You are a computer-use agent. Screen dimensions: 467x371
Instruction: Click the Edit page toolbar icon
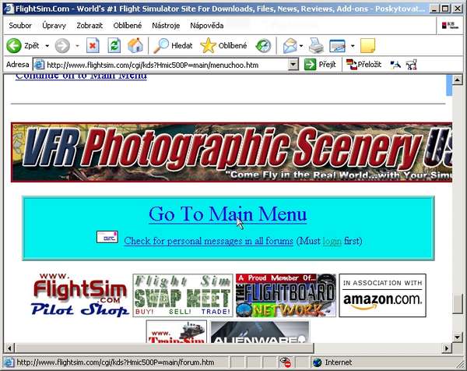pyautogui.click(x=338, y=46)
